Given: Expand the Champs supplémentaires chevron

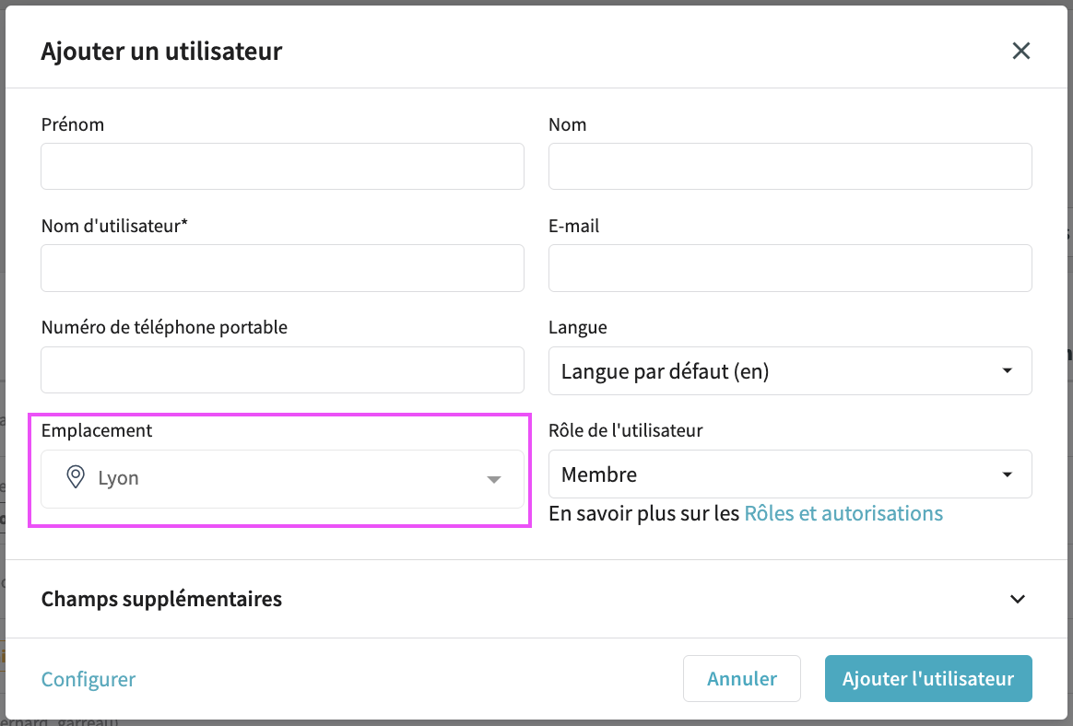Looking at the screenshot, I should [x=1017, y=599].
